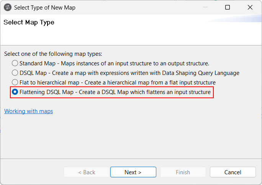Choose the DSQL Map radio option
The image size is (262, 185).
(15, 73)
